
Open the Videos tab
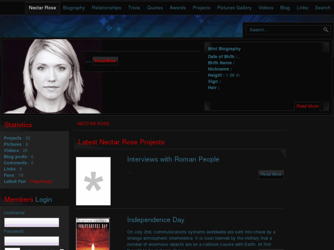click(x=266, y=8)
